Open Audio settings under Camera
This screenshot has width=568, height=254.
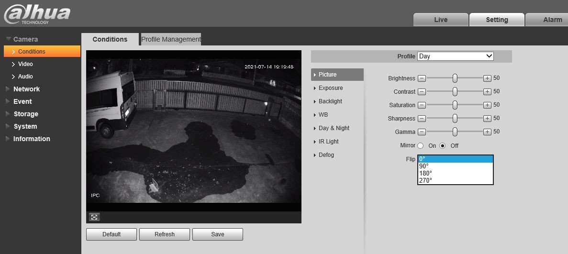pyautogui.click(x=25, y=77)
